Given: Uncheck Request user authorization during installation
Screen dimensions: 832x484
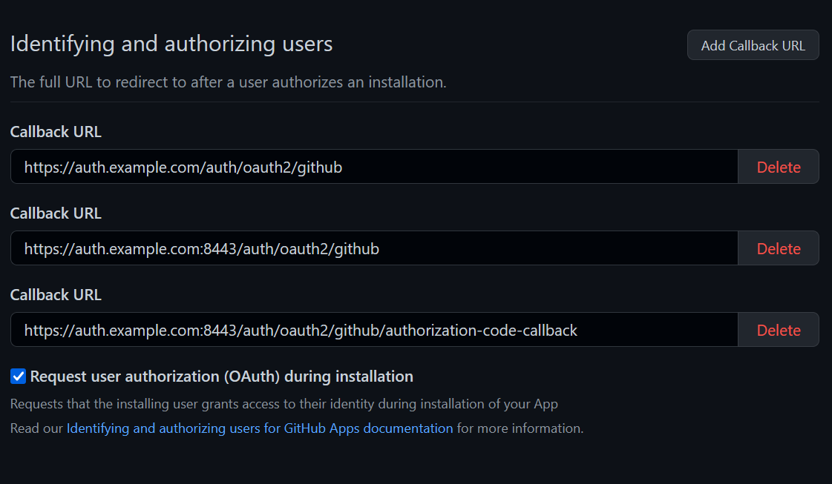Looking at the screenshot, I should coord(18,376).
